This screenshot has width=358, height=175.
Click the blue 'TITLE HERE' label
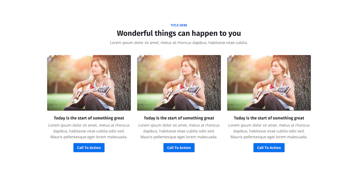coord(179,25)
